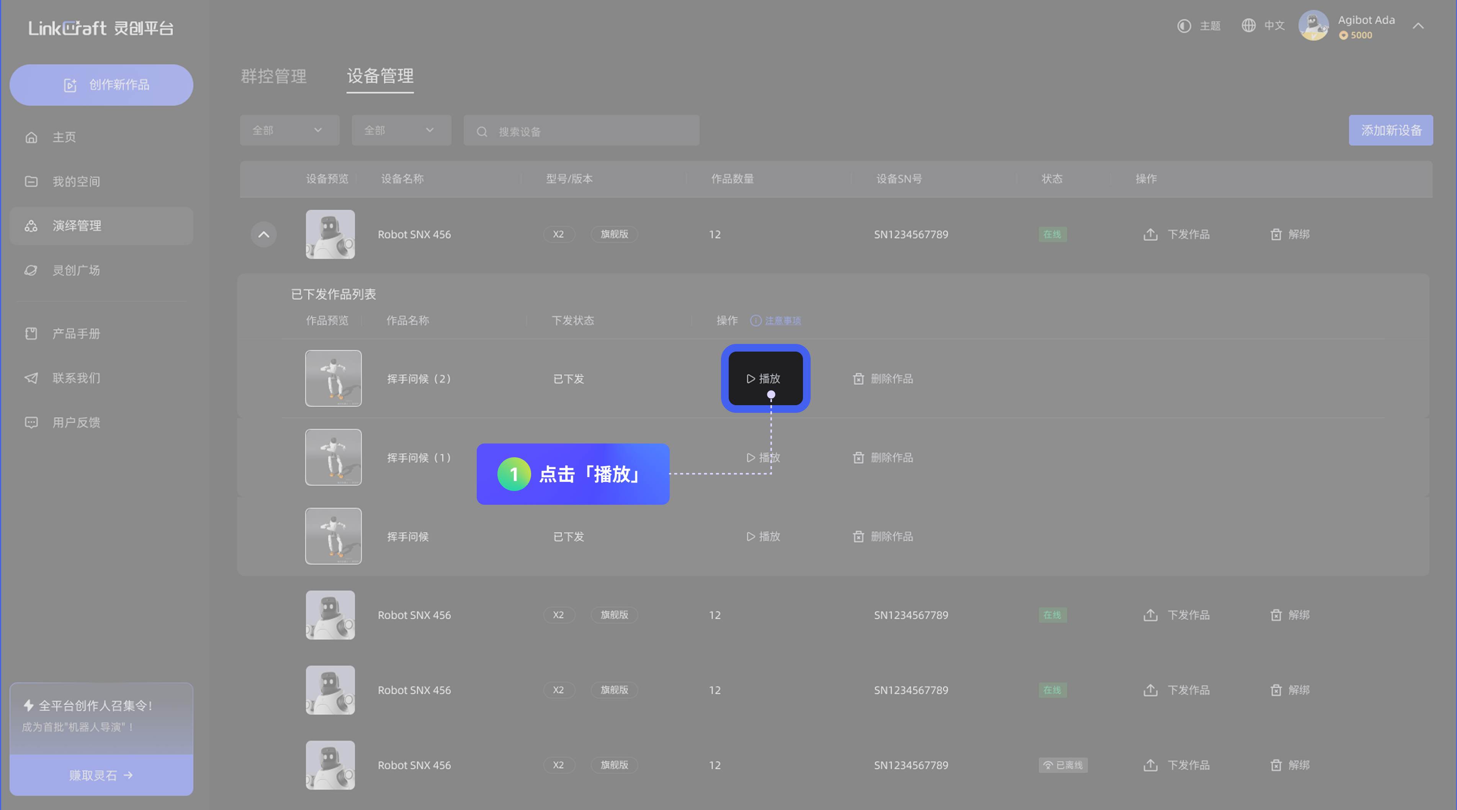Select the 演绎管理 sidebar icon

tap(31, 226)
